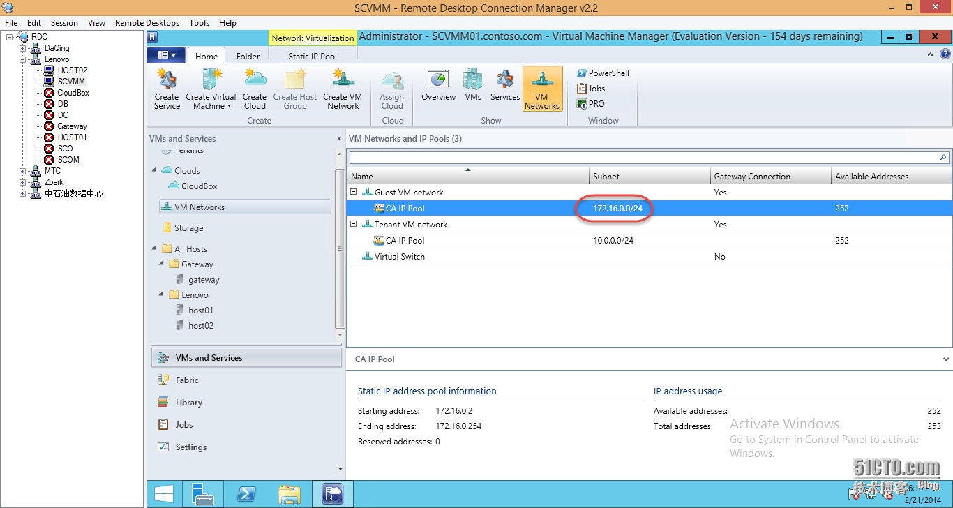Expand the MTC group node
The height and width of the screenshot is (508, 953).
pyautogui.click(x=23, y=171)
